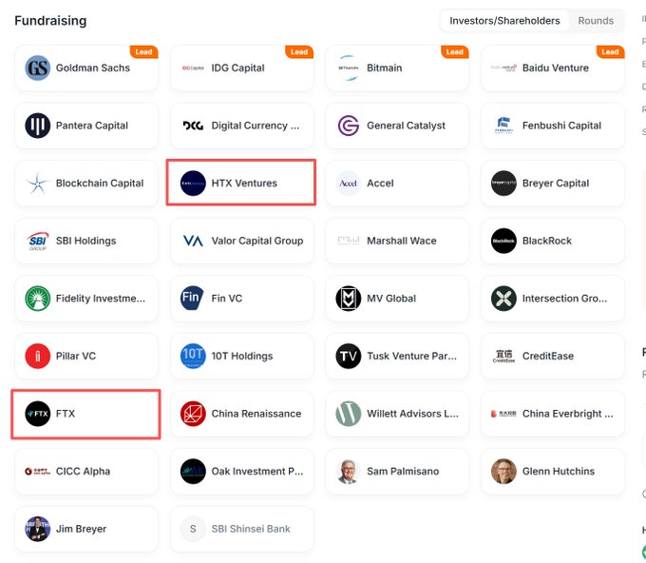Screen dimensions: 646x563
Task: Click the Blockchain Capital star logo
Action: point(37,184)
